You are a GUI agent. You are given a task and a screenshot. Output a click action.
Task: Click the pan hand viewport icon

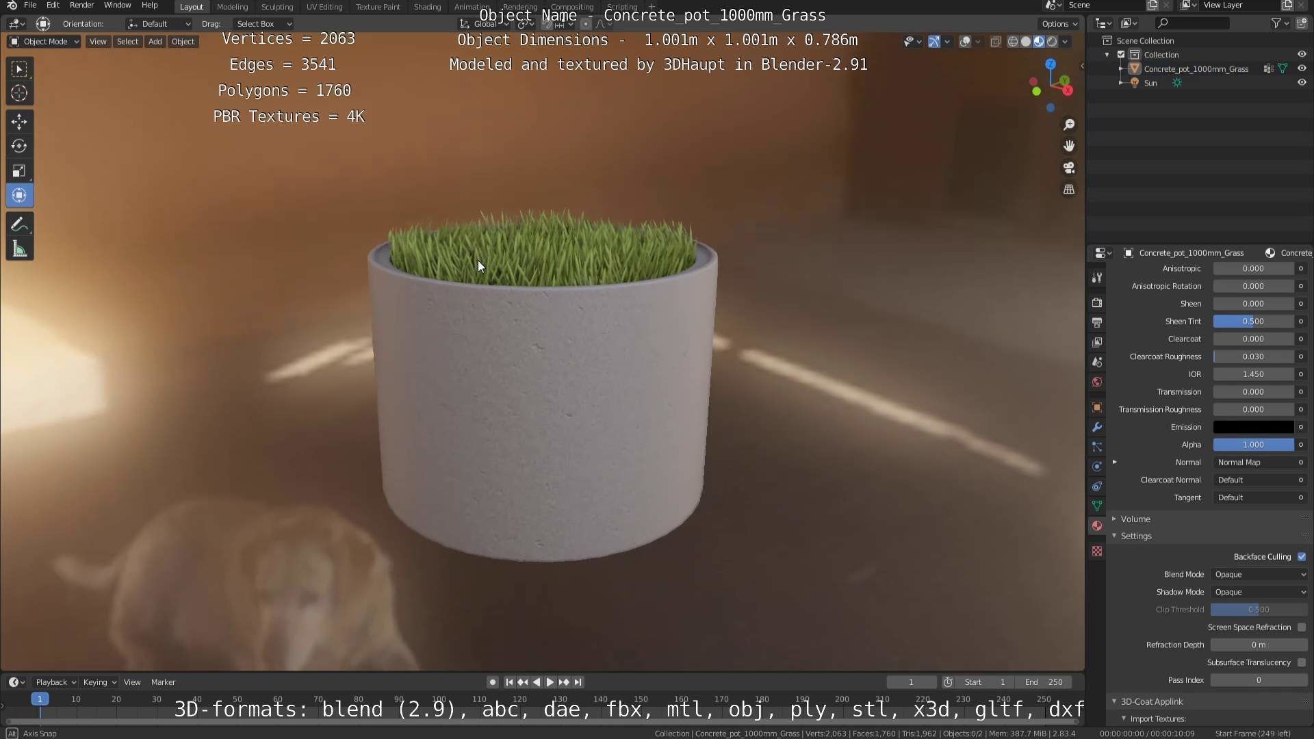coord(1068,146)
